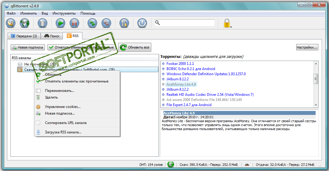
Task: Click the pause all torrents icon
Action: click(106, 23)
